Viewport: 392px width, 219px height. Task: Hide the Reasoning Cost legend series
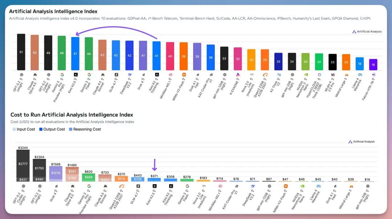point(85,129)
